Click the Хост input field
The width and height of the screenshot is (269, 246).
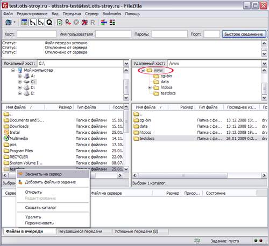point(37,34)
